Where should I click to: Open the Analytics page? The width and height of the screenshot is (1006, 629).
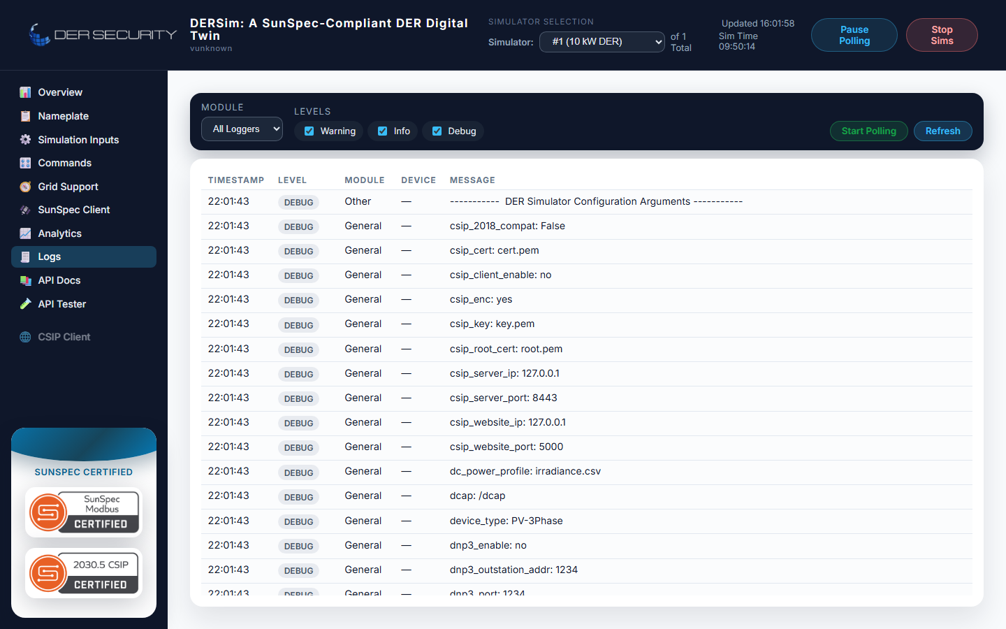(84, 233)
